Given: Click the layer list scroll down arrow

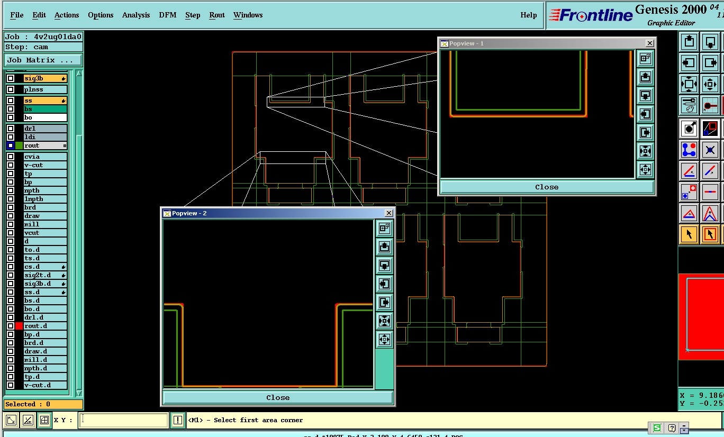Looking at the screenshot, I should tap(79, 393).
